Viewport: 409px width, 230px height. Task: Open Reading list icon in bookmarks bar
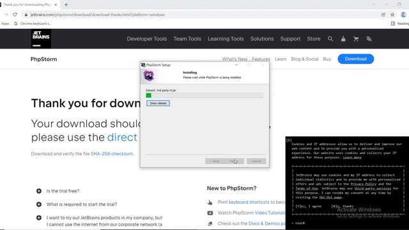tap(393, 24)
